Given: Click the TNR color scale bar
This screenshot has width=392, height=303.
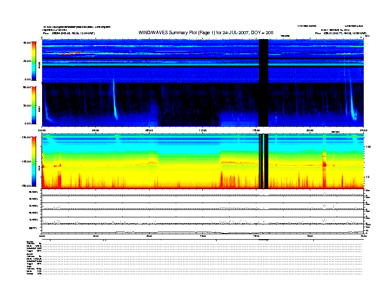Looking at the screenshot, I should pos(34,161).
